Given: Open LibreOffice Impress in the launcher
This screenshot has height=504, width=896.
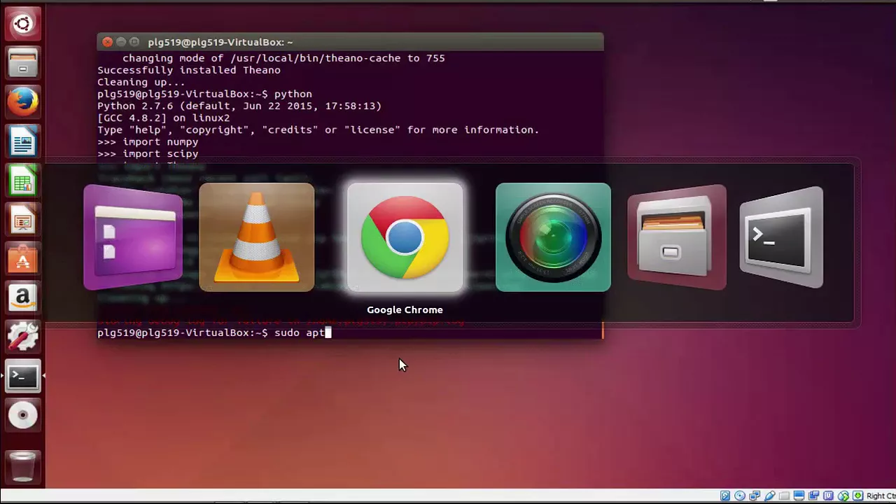Looking at the screenshot, I should 22,221.
